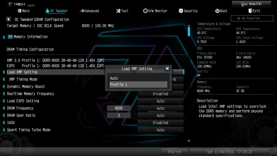Expand the Load EXPO Setting dropdown
This screenshot has height=156, width=277.
point(160,101)
